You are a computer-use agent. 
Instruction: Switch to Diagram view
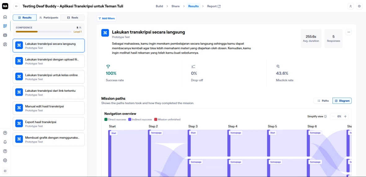click(342, 101)
